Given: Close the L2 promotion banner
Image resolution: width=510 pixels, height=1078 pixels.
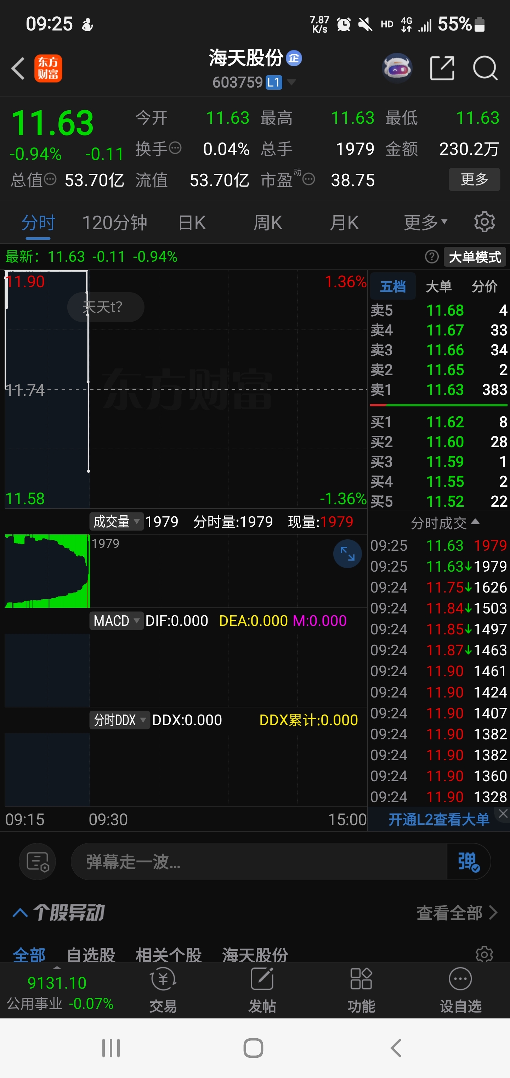Looking at the screenshot, I should pos(503,814).
